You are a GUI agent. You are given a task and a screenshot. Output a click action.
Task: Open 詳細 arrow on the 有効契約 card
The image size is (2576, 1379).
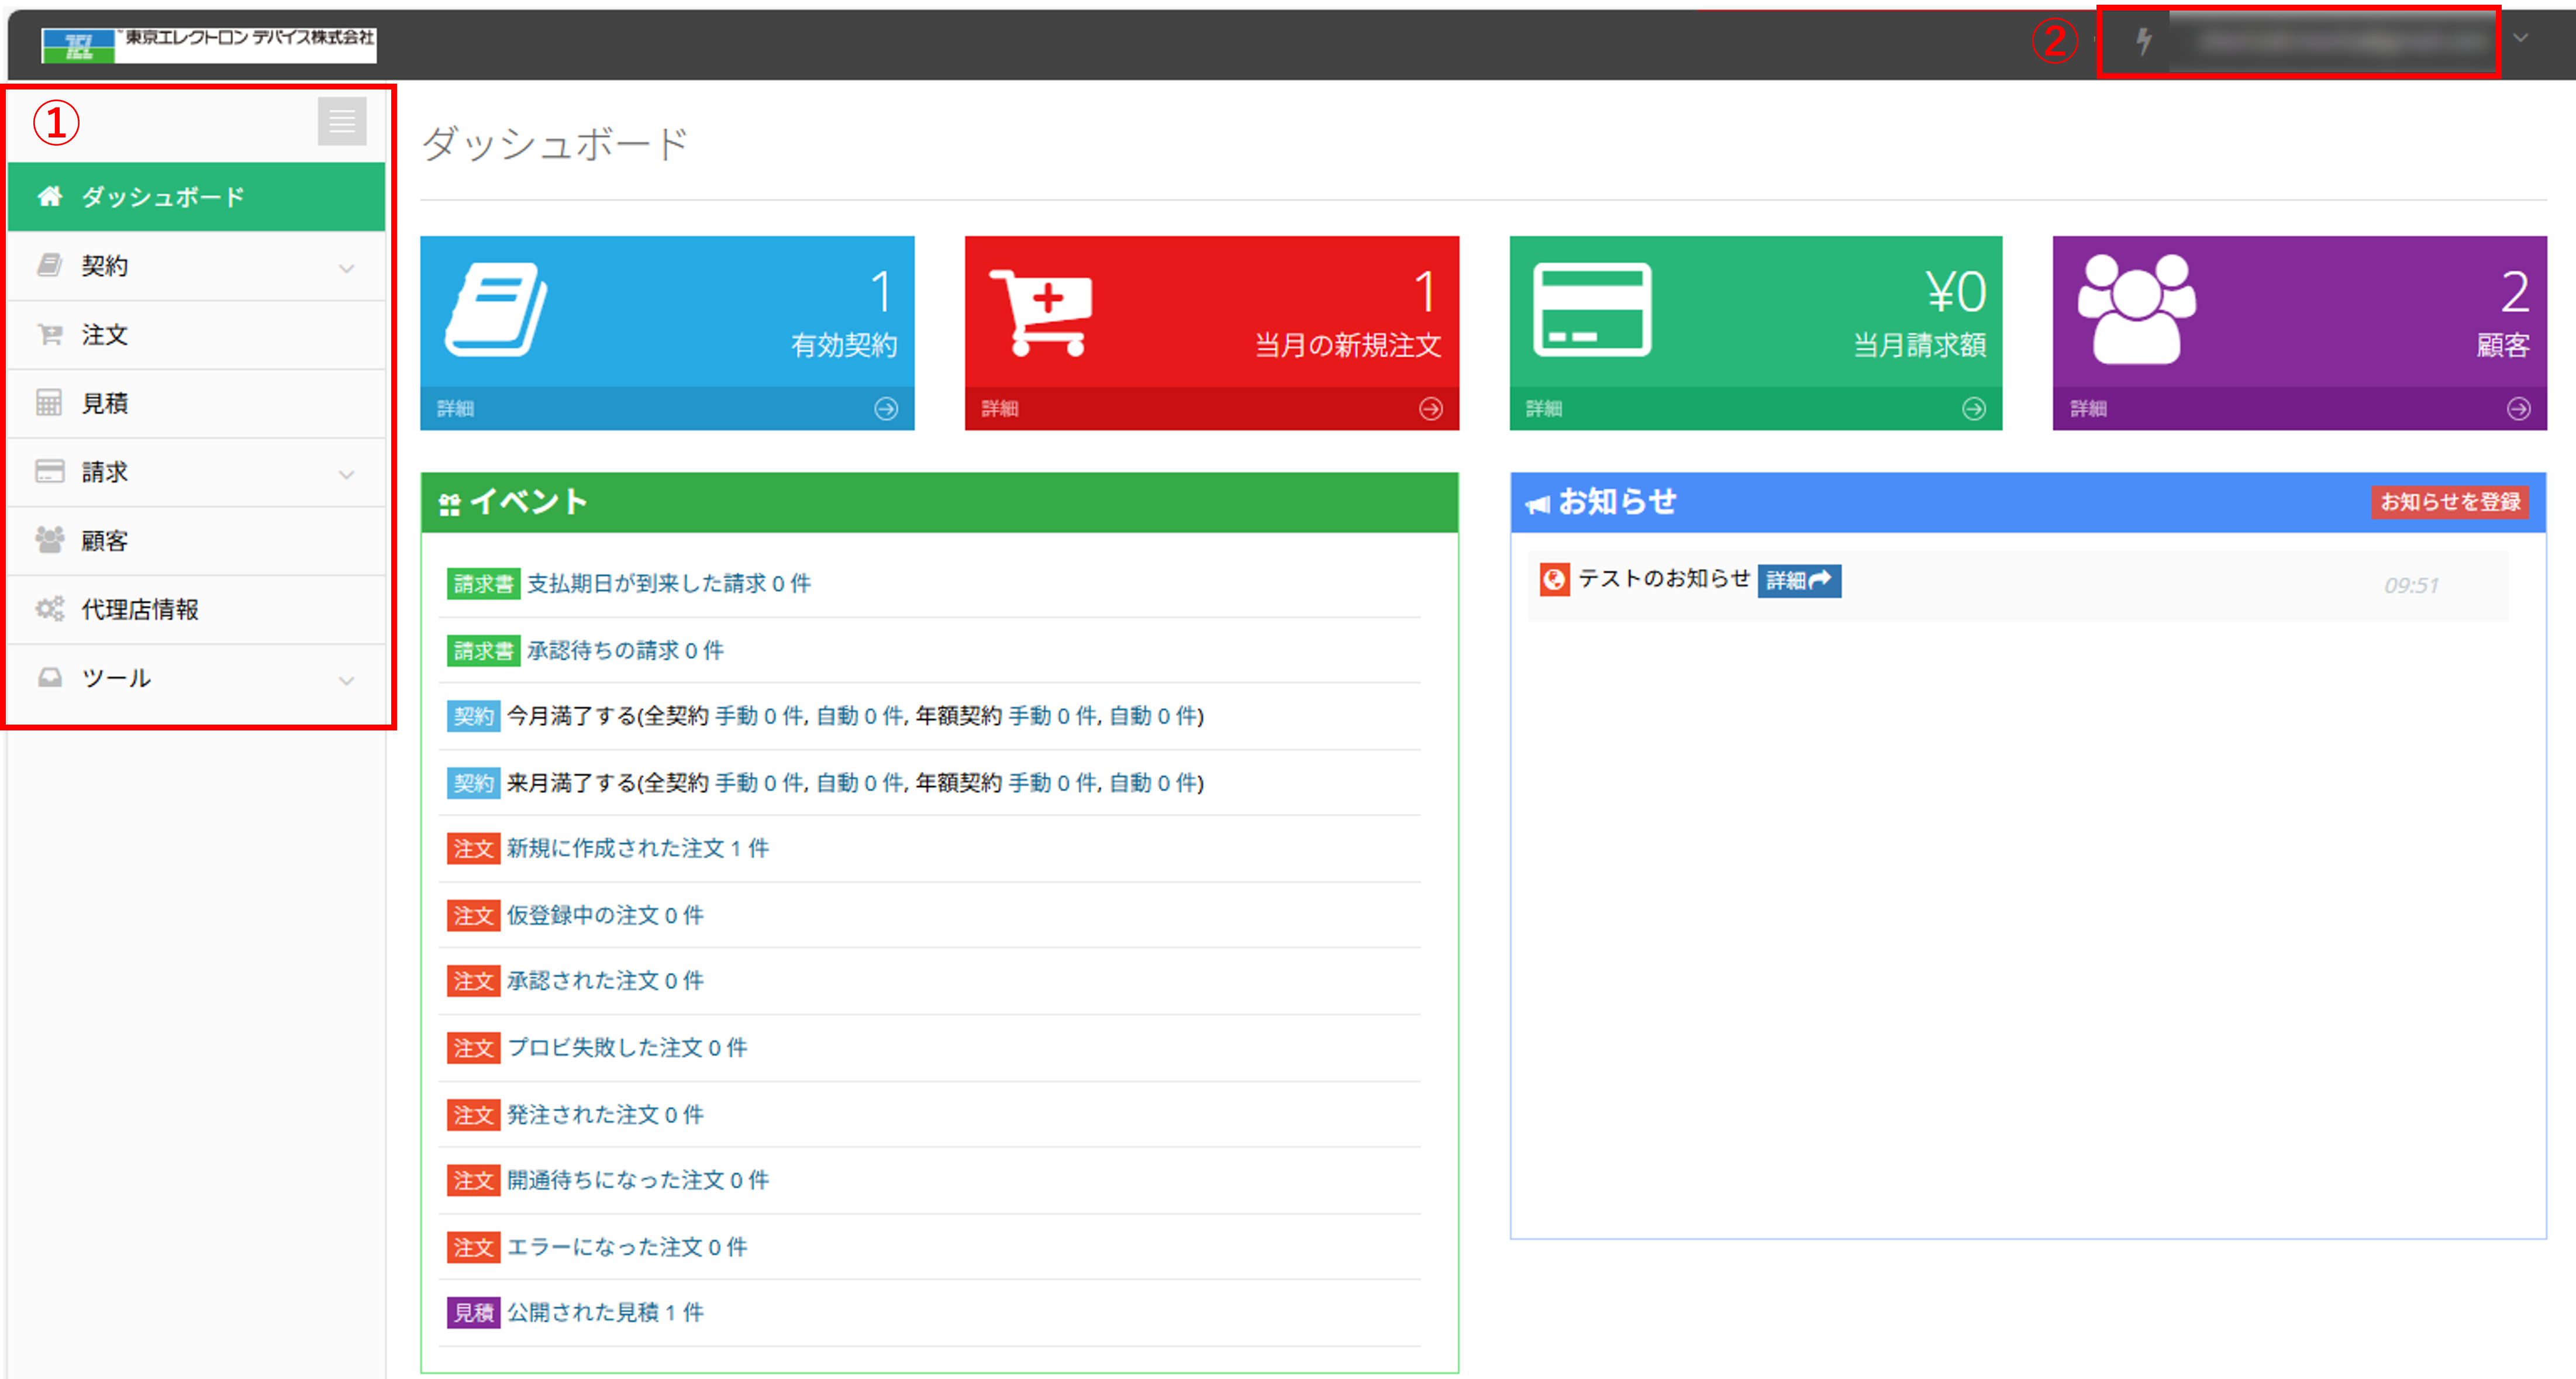coord(886,409)
